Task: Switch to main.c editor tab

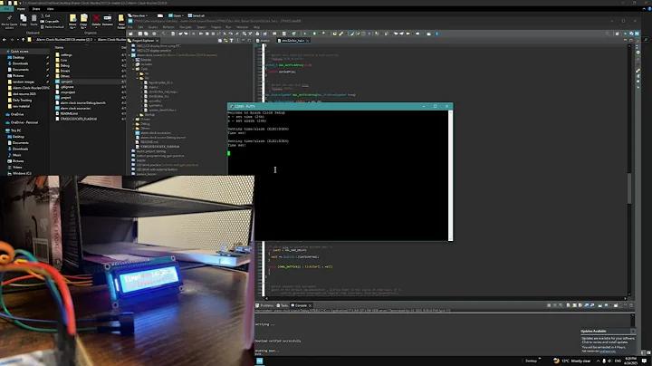Action: tap(264, 41)
